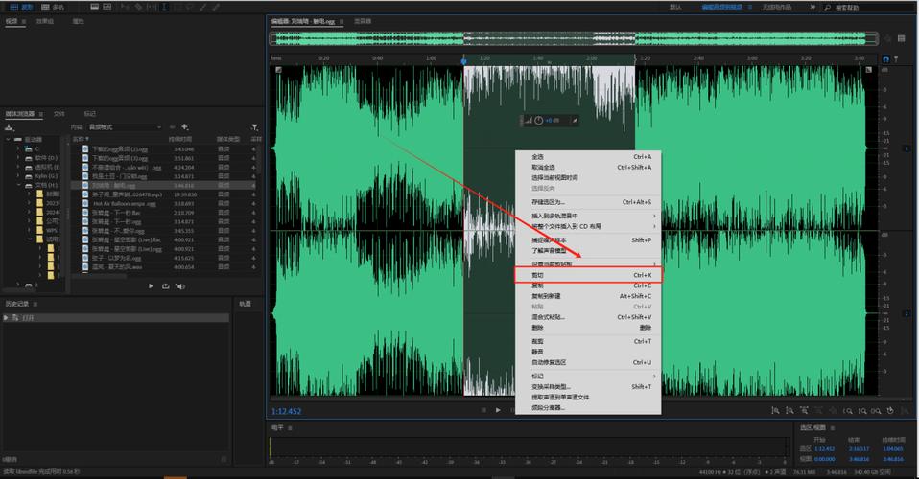Show the spectral frequency display
This screenshot has height=479, width=919.
point(94,7)
